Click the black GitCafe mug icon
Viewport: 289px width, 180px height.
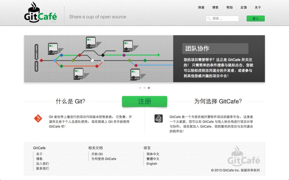pyautogui.click(x=159, y=118)
